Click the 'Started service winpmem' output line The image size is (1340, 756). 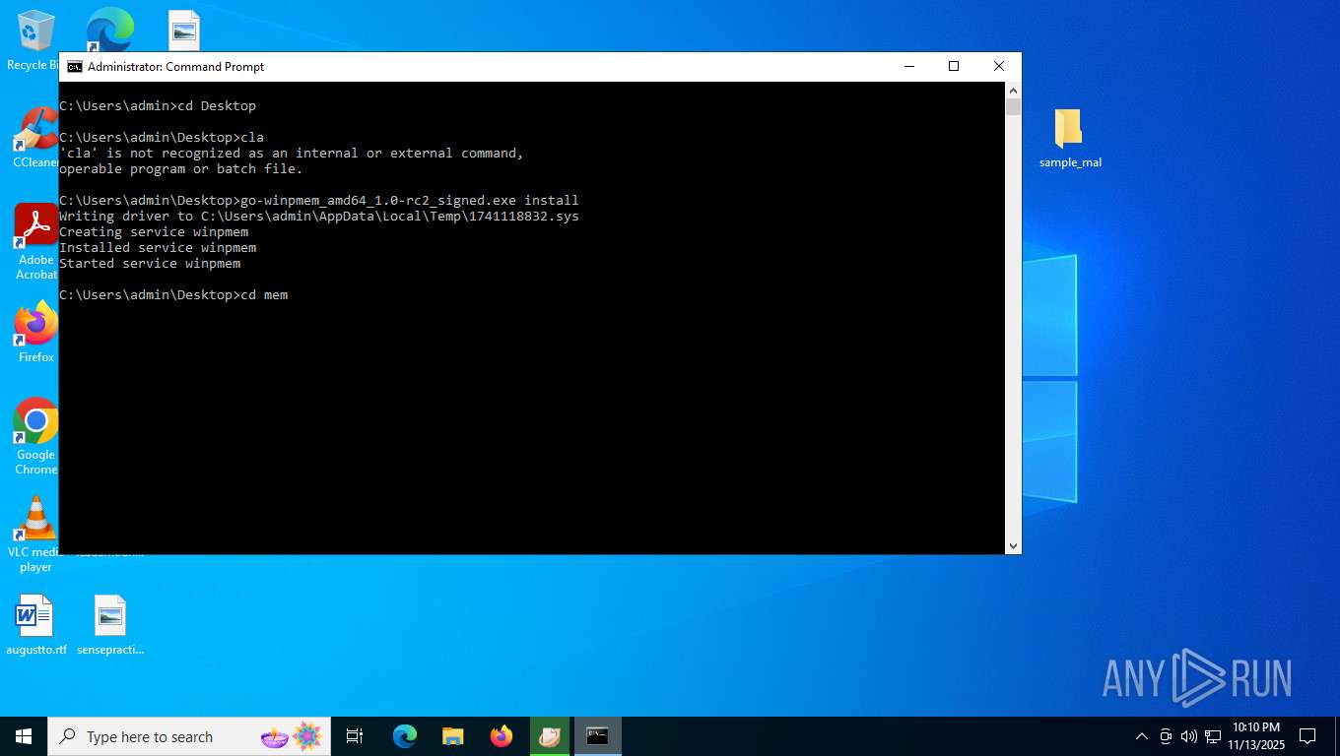pos(150,264)
